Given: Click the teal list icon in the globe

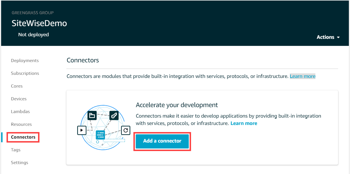Looking at the screenshot, I should click(x=100, y=135).
